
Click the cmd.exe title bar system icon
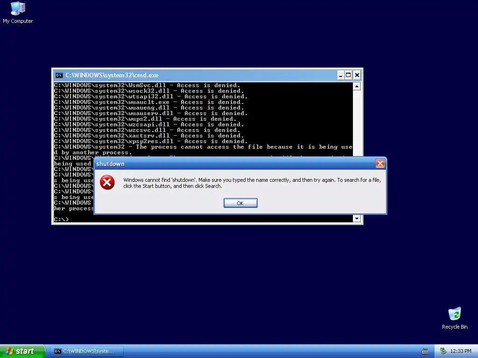point(59,75)
